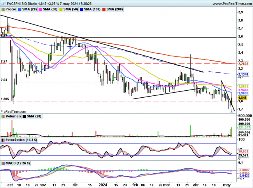Click the Volumen bars legend icon
The width and height of the screenshot is (253, 188).
(3, 116)
